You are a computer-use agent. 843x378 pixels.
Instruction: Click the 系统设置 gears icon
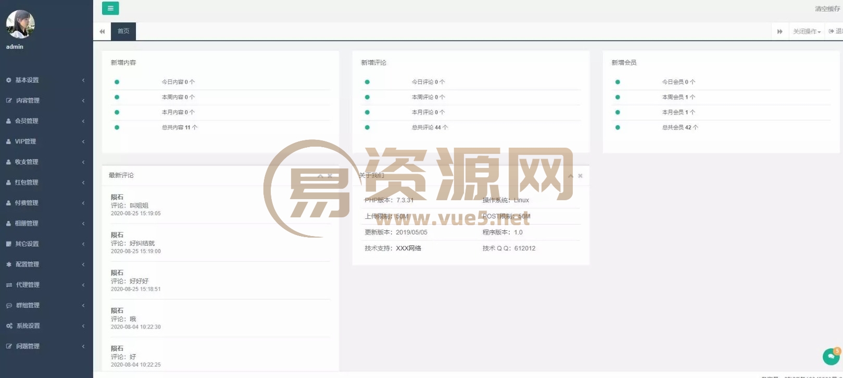point(9,326)
